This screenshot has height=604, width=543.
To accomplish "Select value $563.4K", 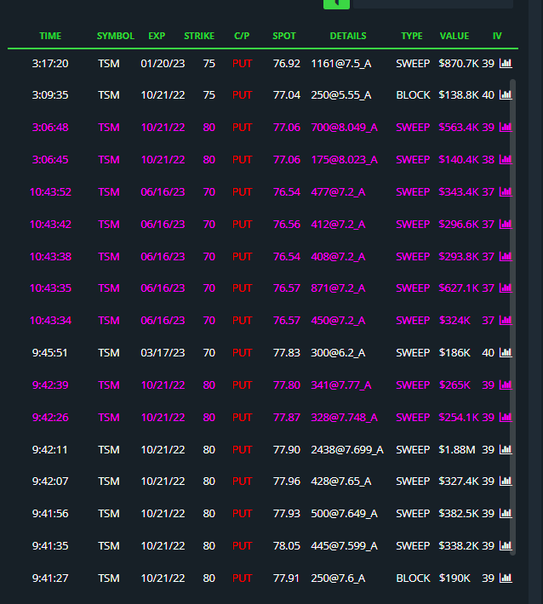I will point(458,128).
